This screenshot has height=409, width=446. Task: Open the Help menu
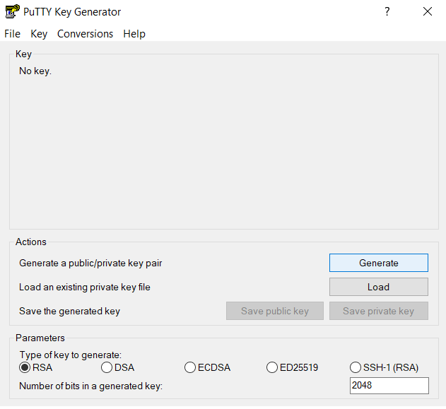click(134, 34)
